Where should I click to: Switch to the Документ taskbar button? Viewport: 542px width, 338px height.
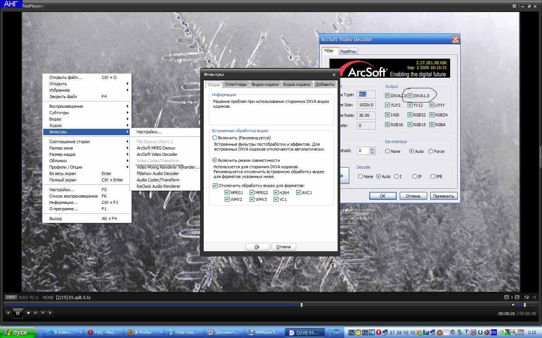[225, 332]
